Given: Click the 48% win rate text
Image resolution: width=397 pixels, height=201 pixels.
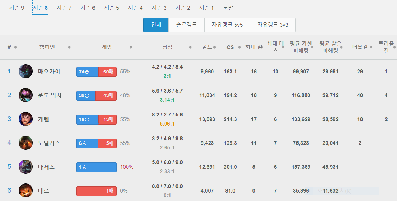Looking at the screenshot, I should (125, 95).
